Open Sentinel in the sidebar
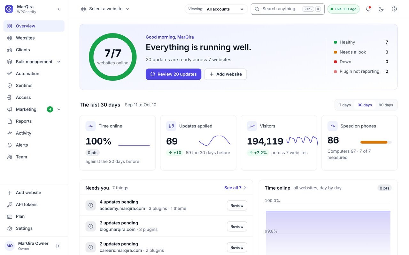This screenshot has width=409, height=255. 34,85
